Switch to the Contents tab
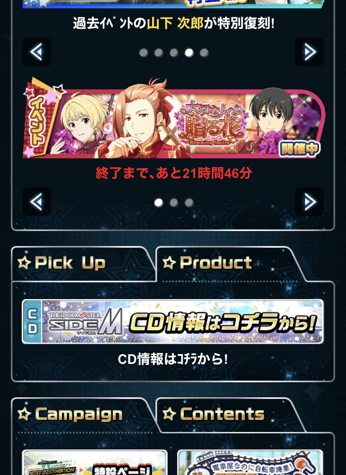The height and width of the screenshot is (475, 346). pyautogui.click(x=230, y=414)
